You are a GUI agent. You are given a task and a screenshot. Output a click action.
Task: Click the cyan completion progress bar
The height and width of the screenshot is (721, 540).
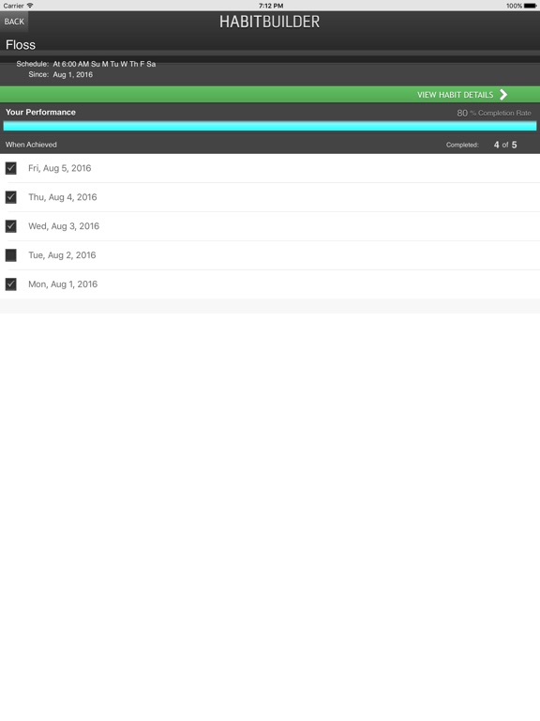point(270,126)
